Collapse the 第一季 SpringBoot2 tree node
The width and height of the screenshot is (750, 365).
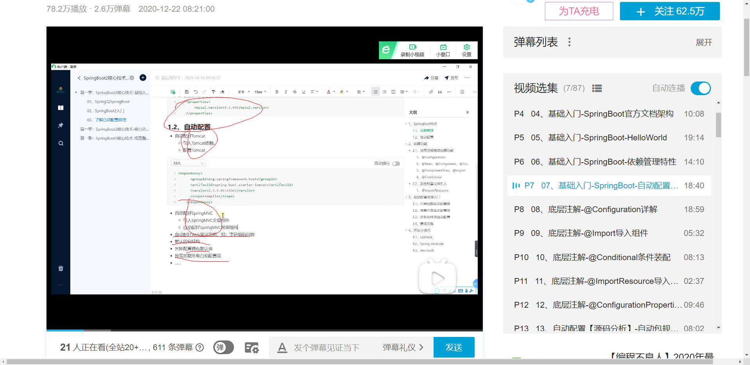coord(76,93)
